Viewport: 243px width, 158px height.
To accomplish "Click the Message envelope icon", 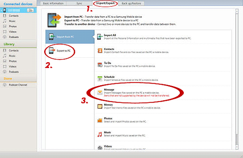I will 100,93.
